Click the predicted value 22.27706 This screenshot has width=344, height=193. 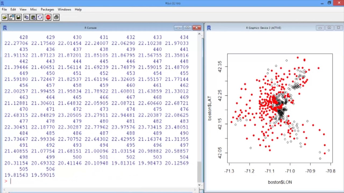[16, 43]
